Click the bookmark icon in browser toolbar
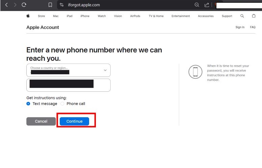 point(50,5)
